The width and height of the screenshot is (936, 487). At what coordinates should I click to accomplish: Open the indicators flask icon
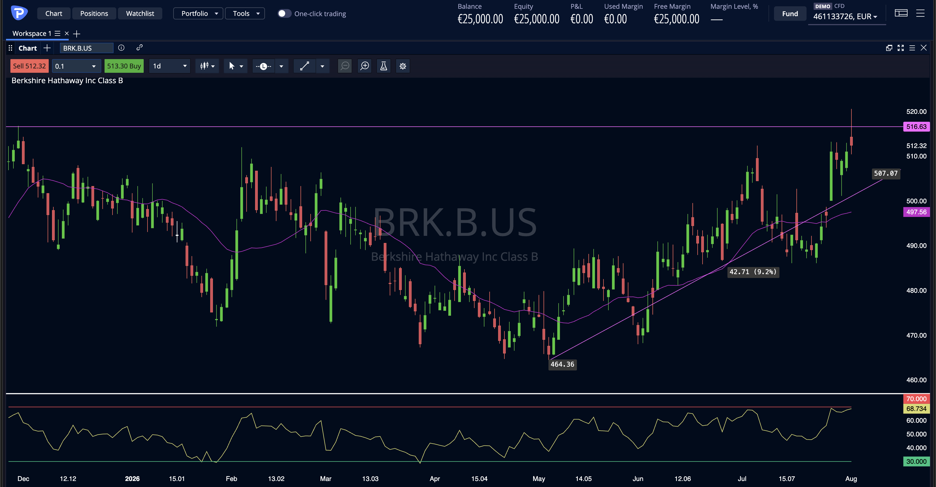pyautogui.click(x=384, y=66)
